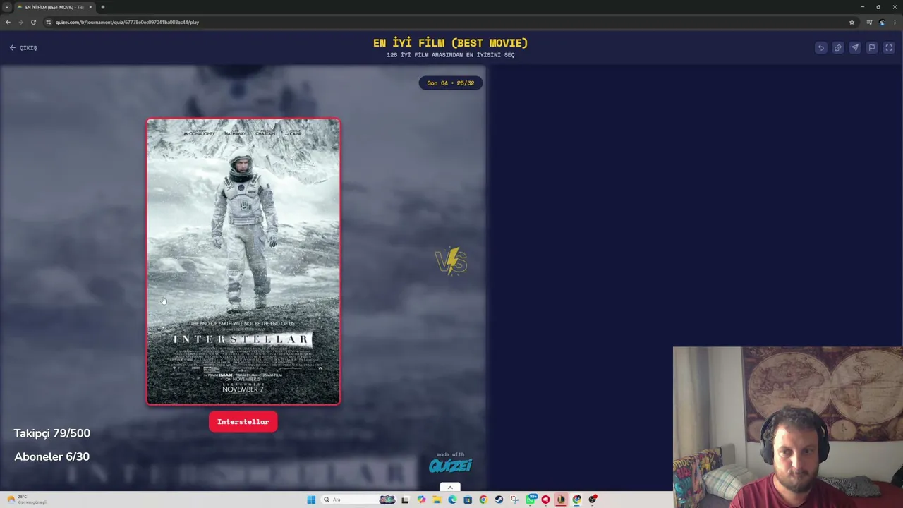Bookmark this page with the star icon
Image resolution: width=903 pixels, height=508 pixels.
852,22
